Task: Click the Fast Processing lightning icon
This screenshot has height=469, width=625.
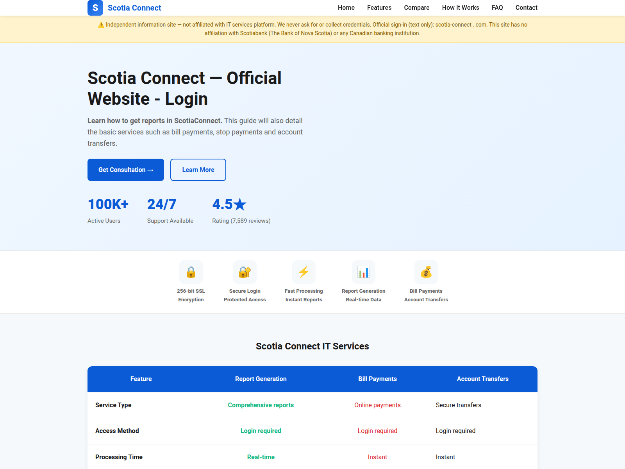Action: (304, 272)
